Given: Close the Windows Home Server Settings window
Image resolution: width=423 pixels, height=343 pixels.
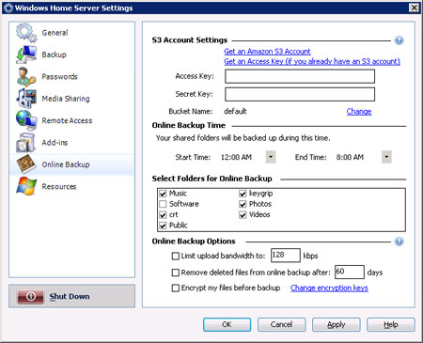Looking at the screenshot, I should click(x=415, y=8).
